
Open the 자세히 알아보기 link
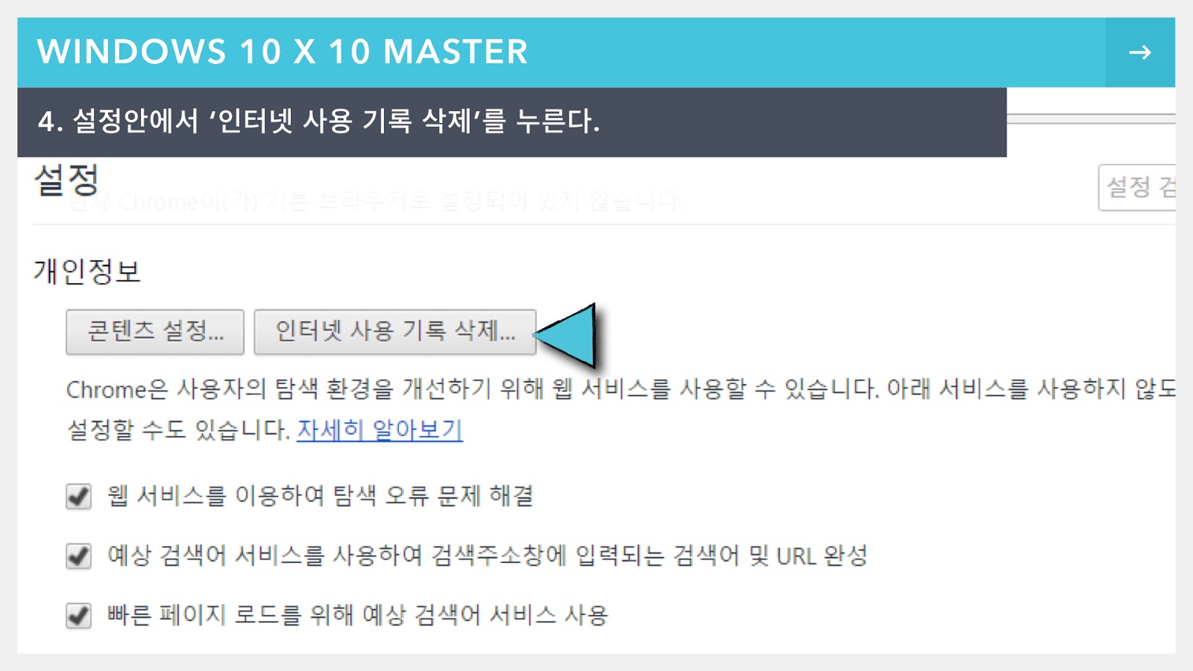coord(380,429)
